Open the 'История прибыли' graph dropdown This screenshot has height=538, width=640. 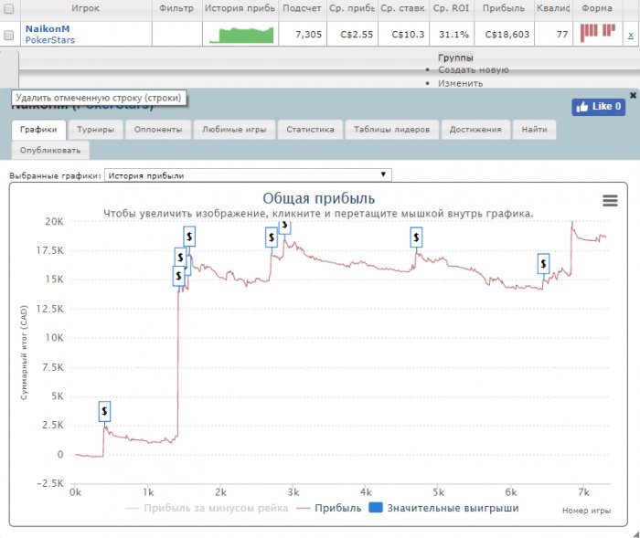pos(248,174)
